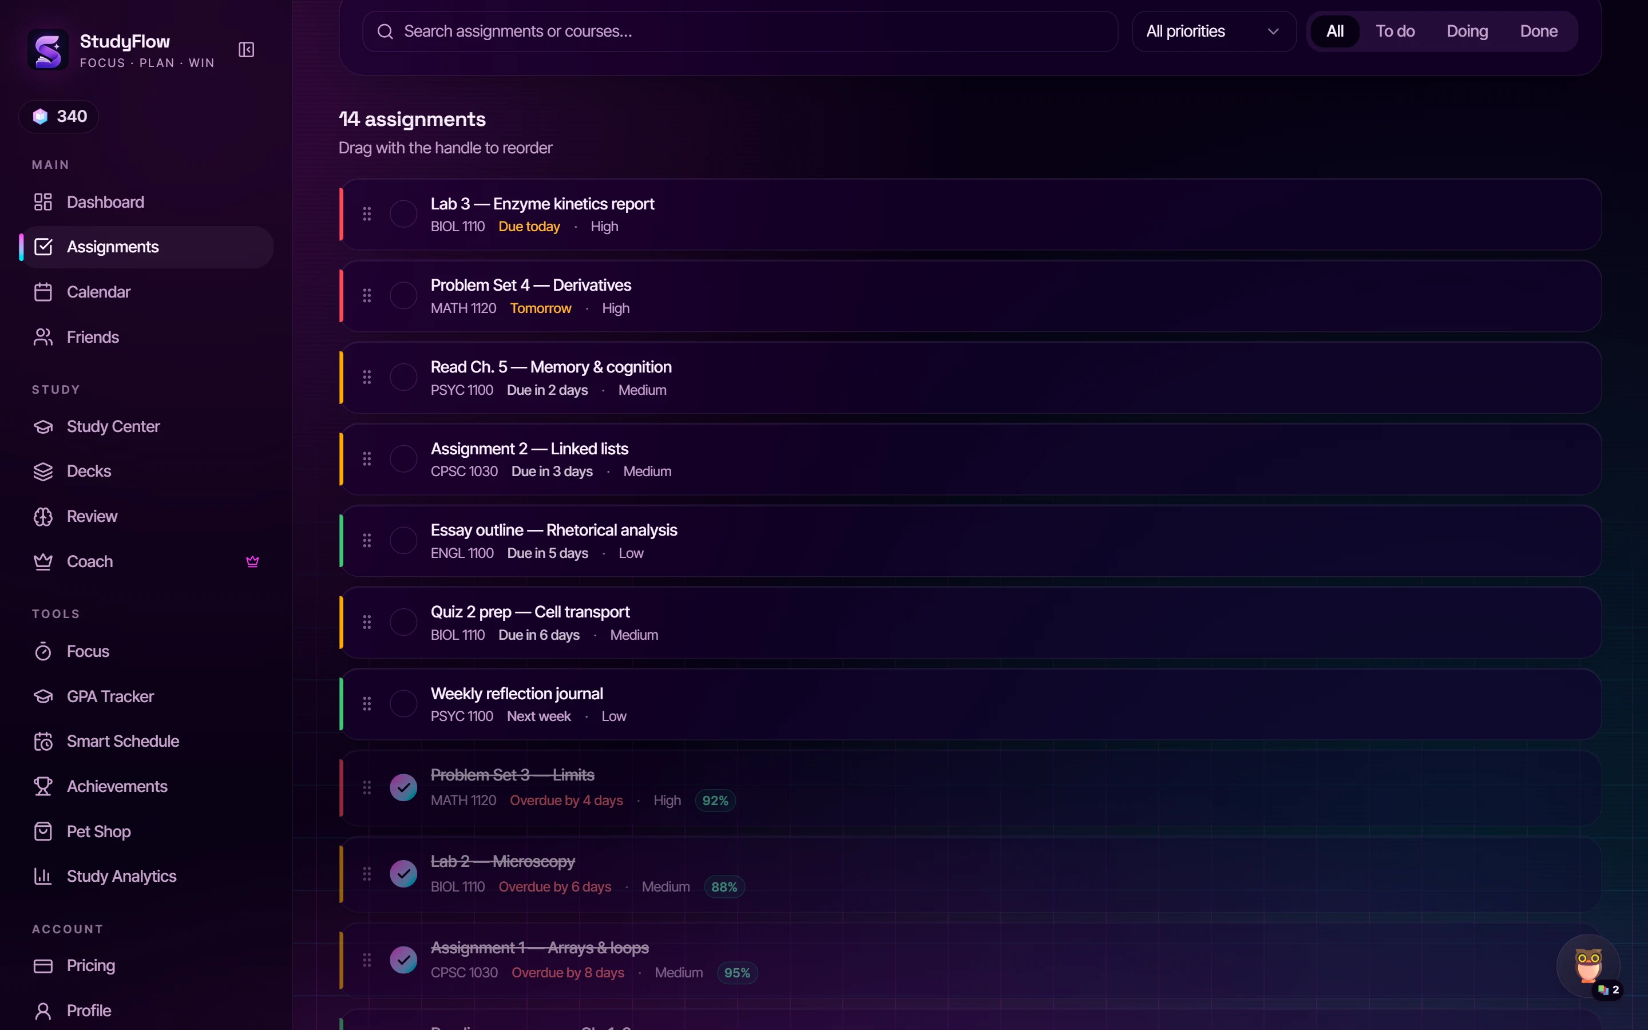Check off Read Ch. 5 Memory & cognition
Viewport: 1648px width, 1030px height.
(403, 378)
